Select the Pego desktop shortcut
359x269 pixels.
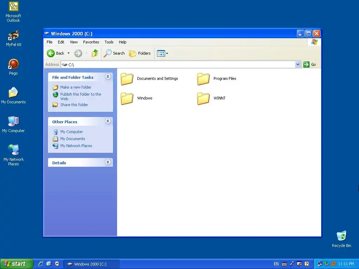(x=13, y=67)
